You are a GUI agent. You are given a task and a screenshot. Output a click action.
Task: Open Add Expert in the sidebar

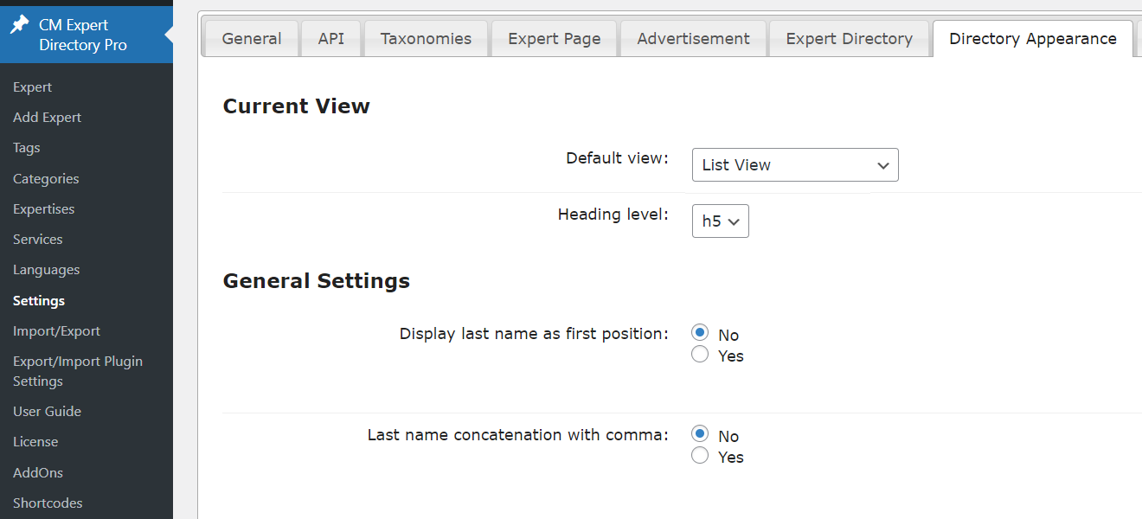(47, 118)
